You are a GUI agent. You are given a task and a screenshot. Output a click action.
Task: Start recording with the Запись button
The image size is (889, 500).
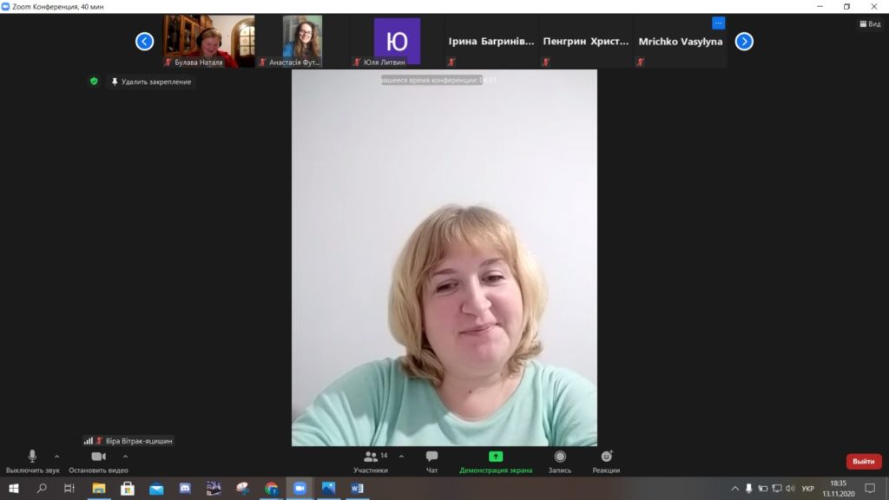point(560,462)
